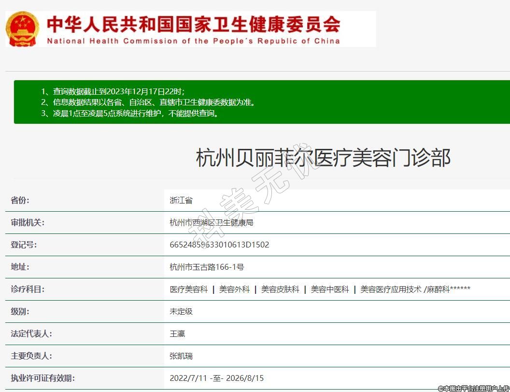This screenshot has width=510, height=392.
Task: Click the address value 杭州市玉古路166-1号
Action: point(207,267)
